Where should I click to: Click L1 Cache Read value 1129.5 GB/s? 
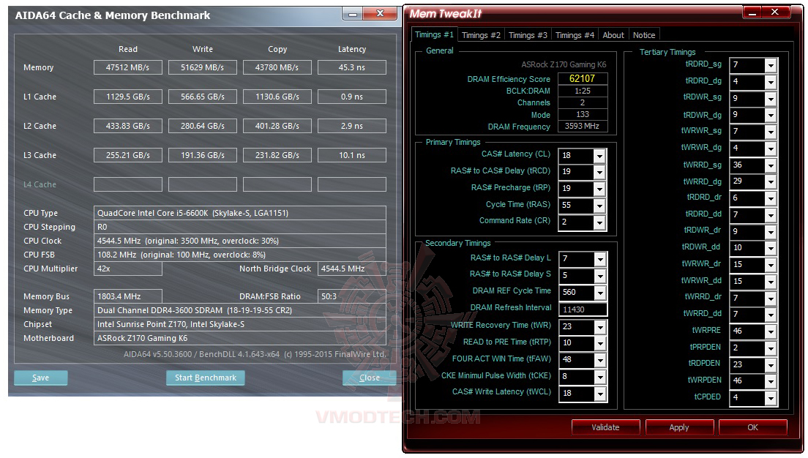(x=128, y=97)
